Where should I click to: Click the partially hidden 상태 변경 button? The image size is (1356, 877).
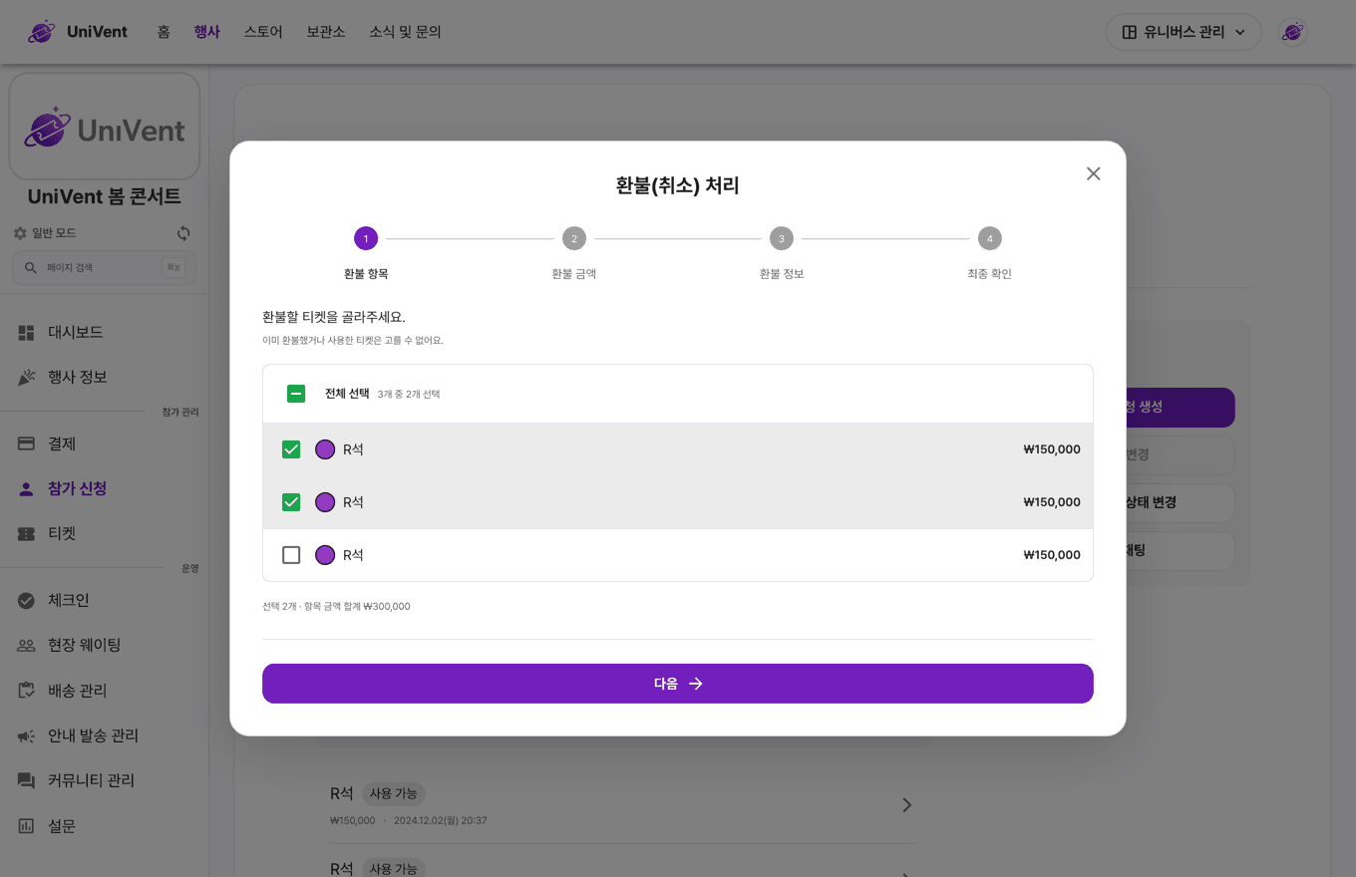point(1180,503)
